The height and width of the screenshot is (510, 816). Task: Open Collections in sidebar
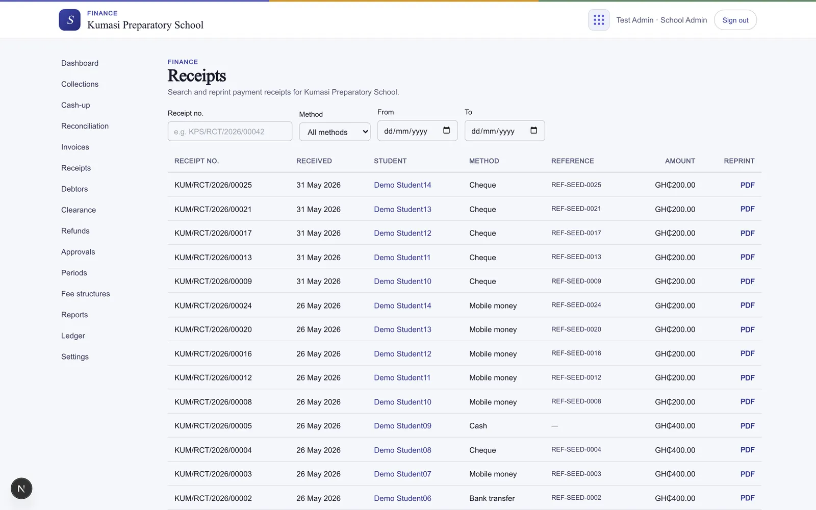coord(80,84)
